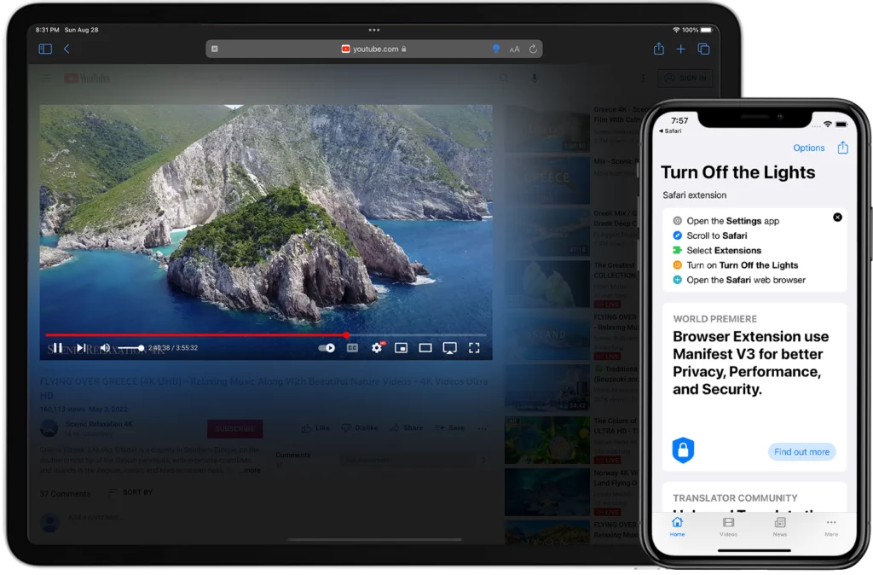Click 'Select Extensions' instruction row

click(x=717, y=251)
